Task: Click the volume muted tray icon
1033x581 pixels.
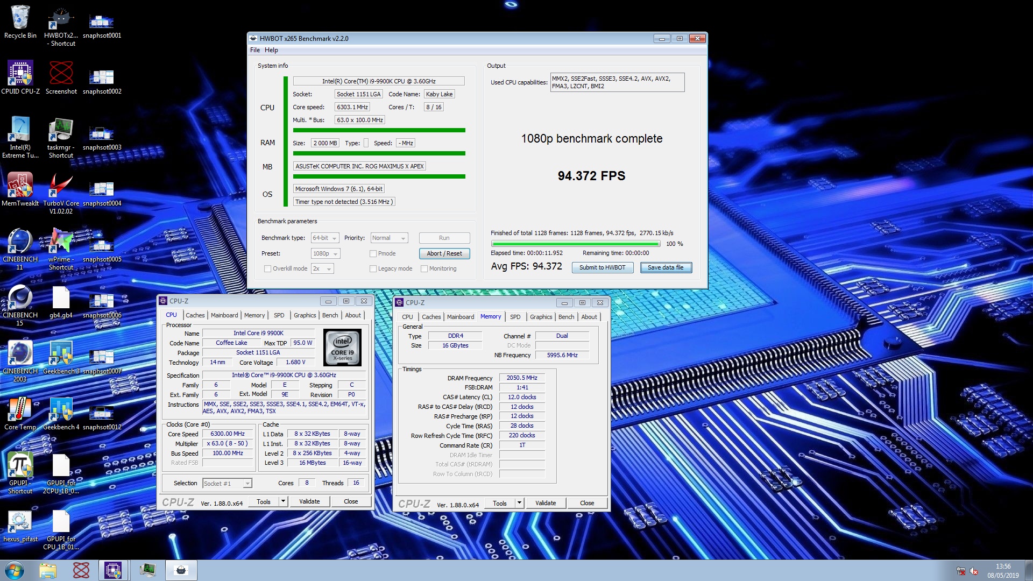Action: pyautogui.click(x=974, y=571)
